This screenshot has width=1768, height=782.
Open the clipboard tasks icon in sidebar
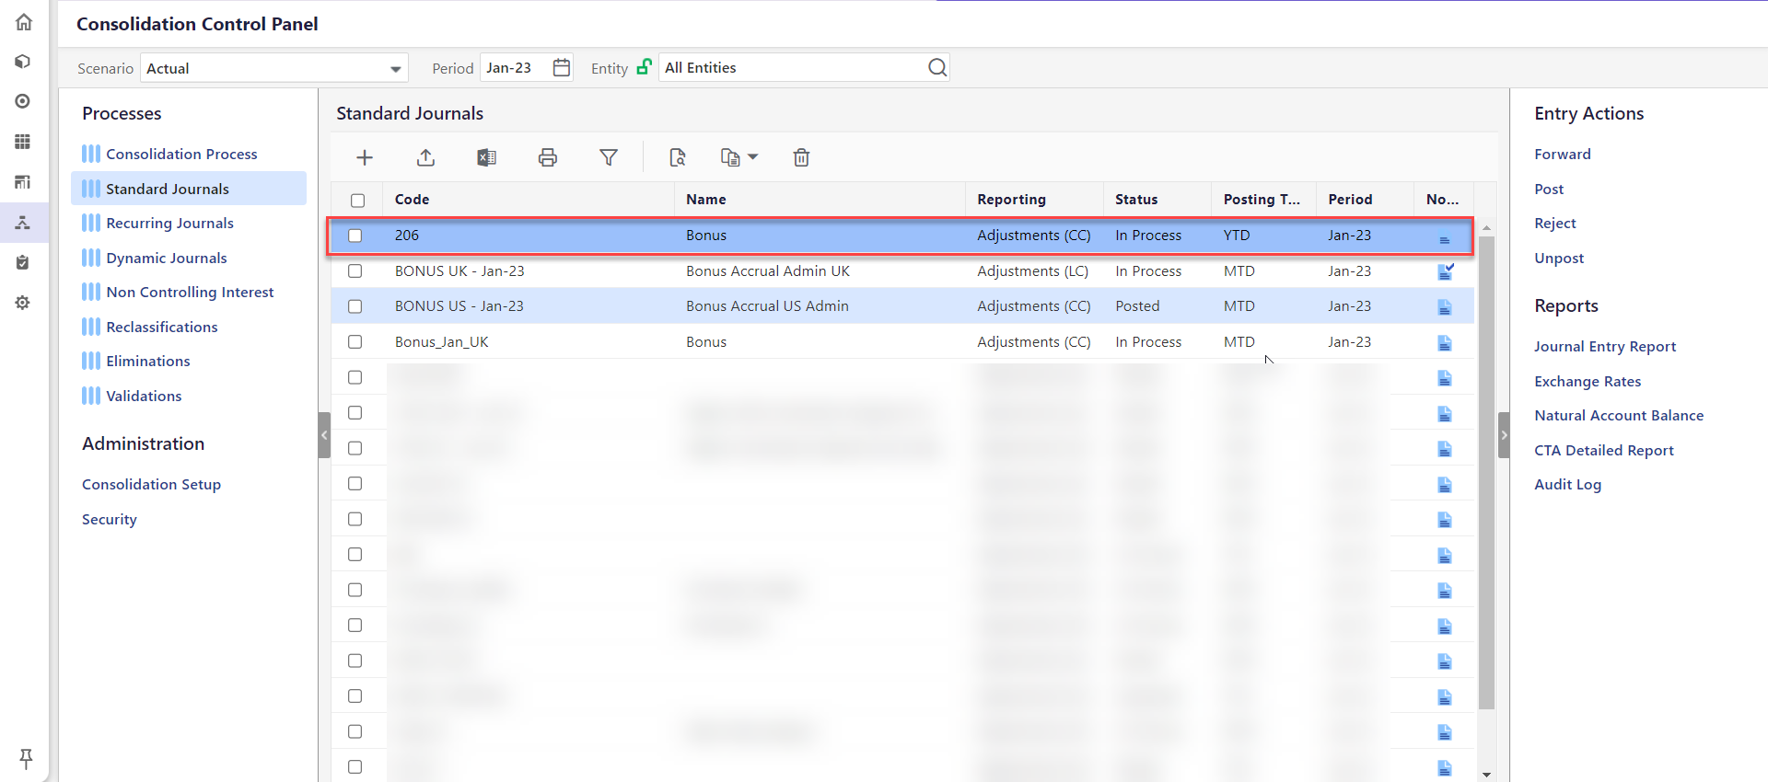coord(23,263)
